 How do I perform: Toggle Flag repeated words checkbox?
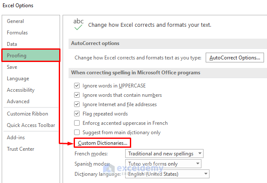(x=77, y=114)
